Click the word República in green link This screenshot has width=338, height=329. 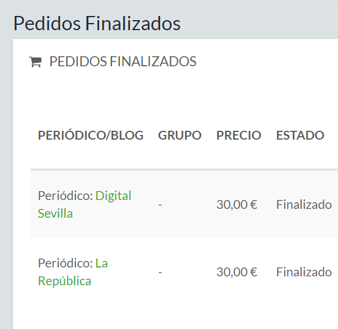click(x=65, y=281)
